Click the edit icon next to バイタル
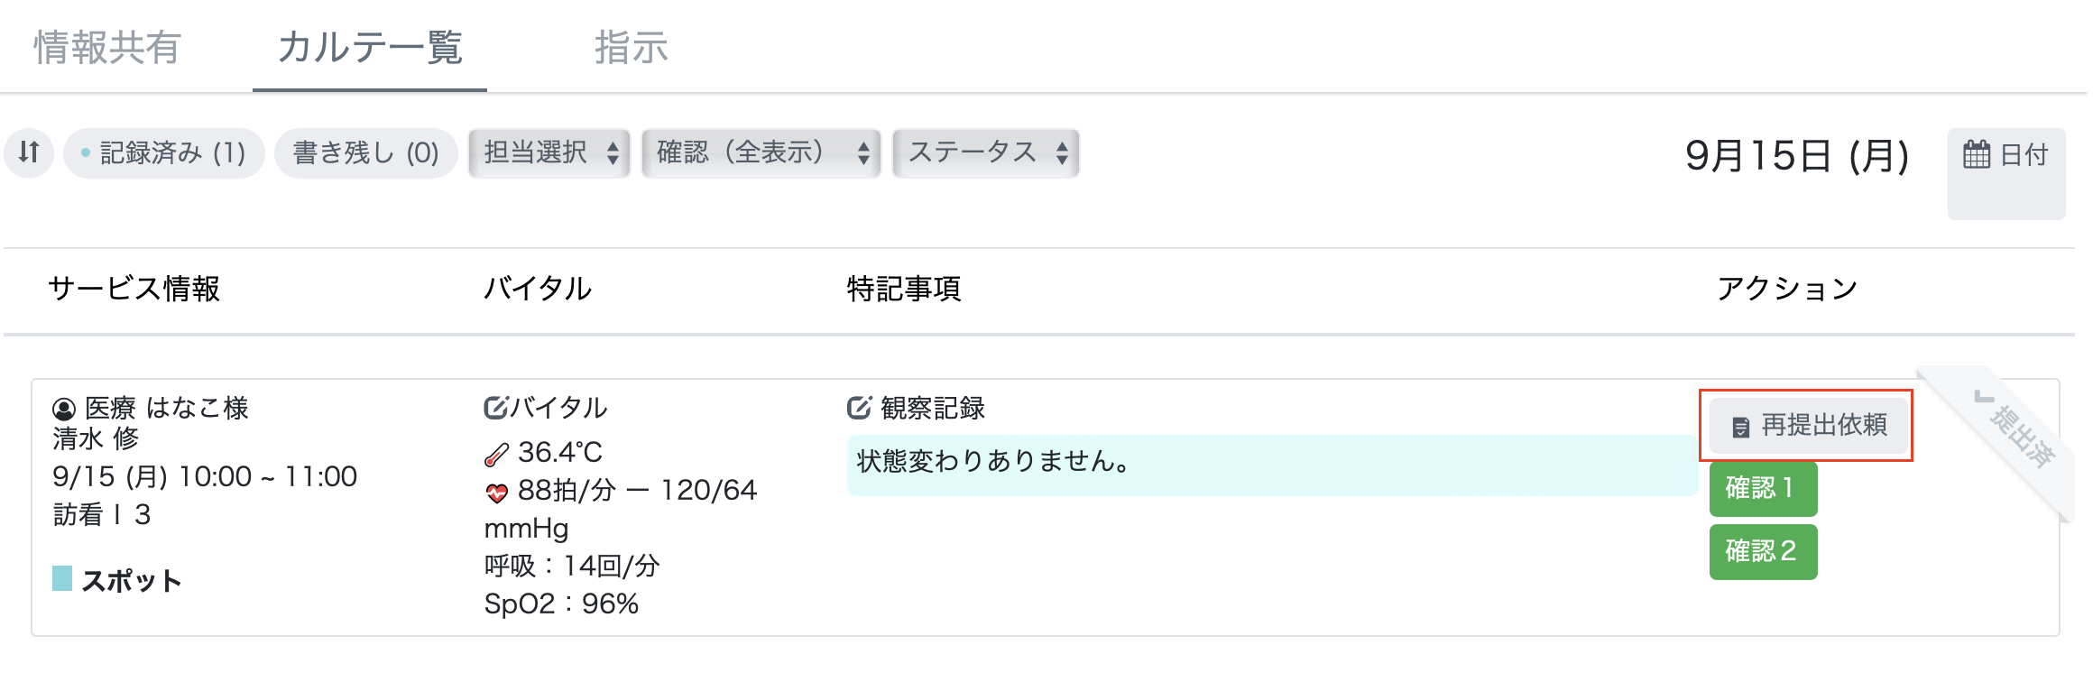 [x=494, y=408]
